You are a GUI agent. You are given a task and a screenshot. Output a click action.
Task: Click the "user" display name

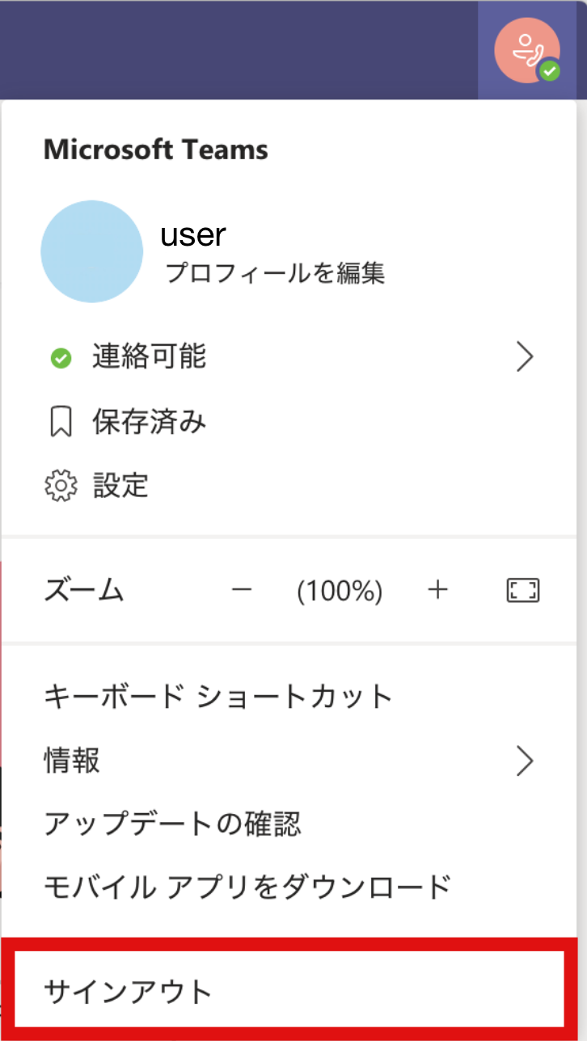coord(192,235)
